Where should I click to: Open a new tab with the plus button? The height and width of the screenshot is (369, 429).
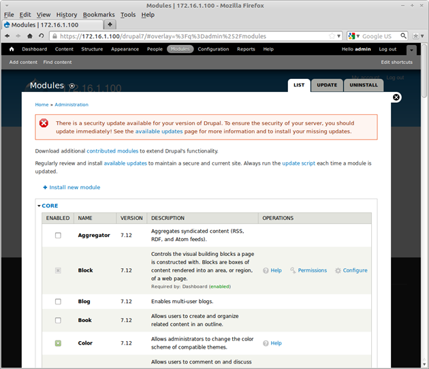click(x=111, y=25)
